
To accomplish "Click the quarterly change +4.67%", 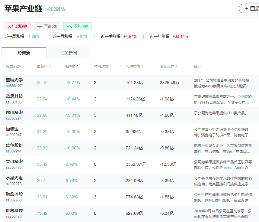I will click(x=130, y=36).
